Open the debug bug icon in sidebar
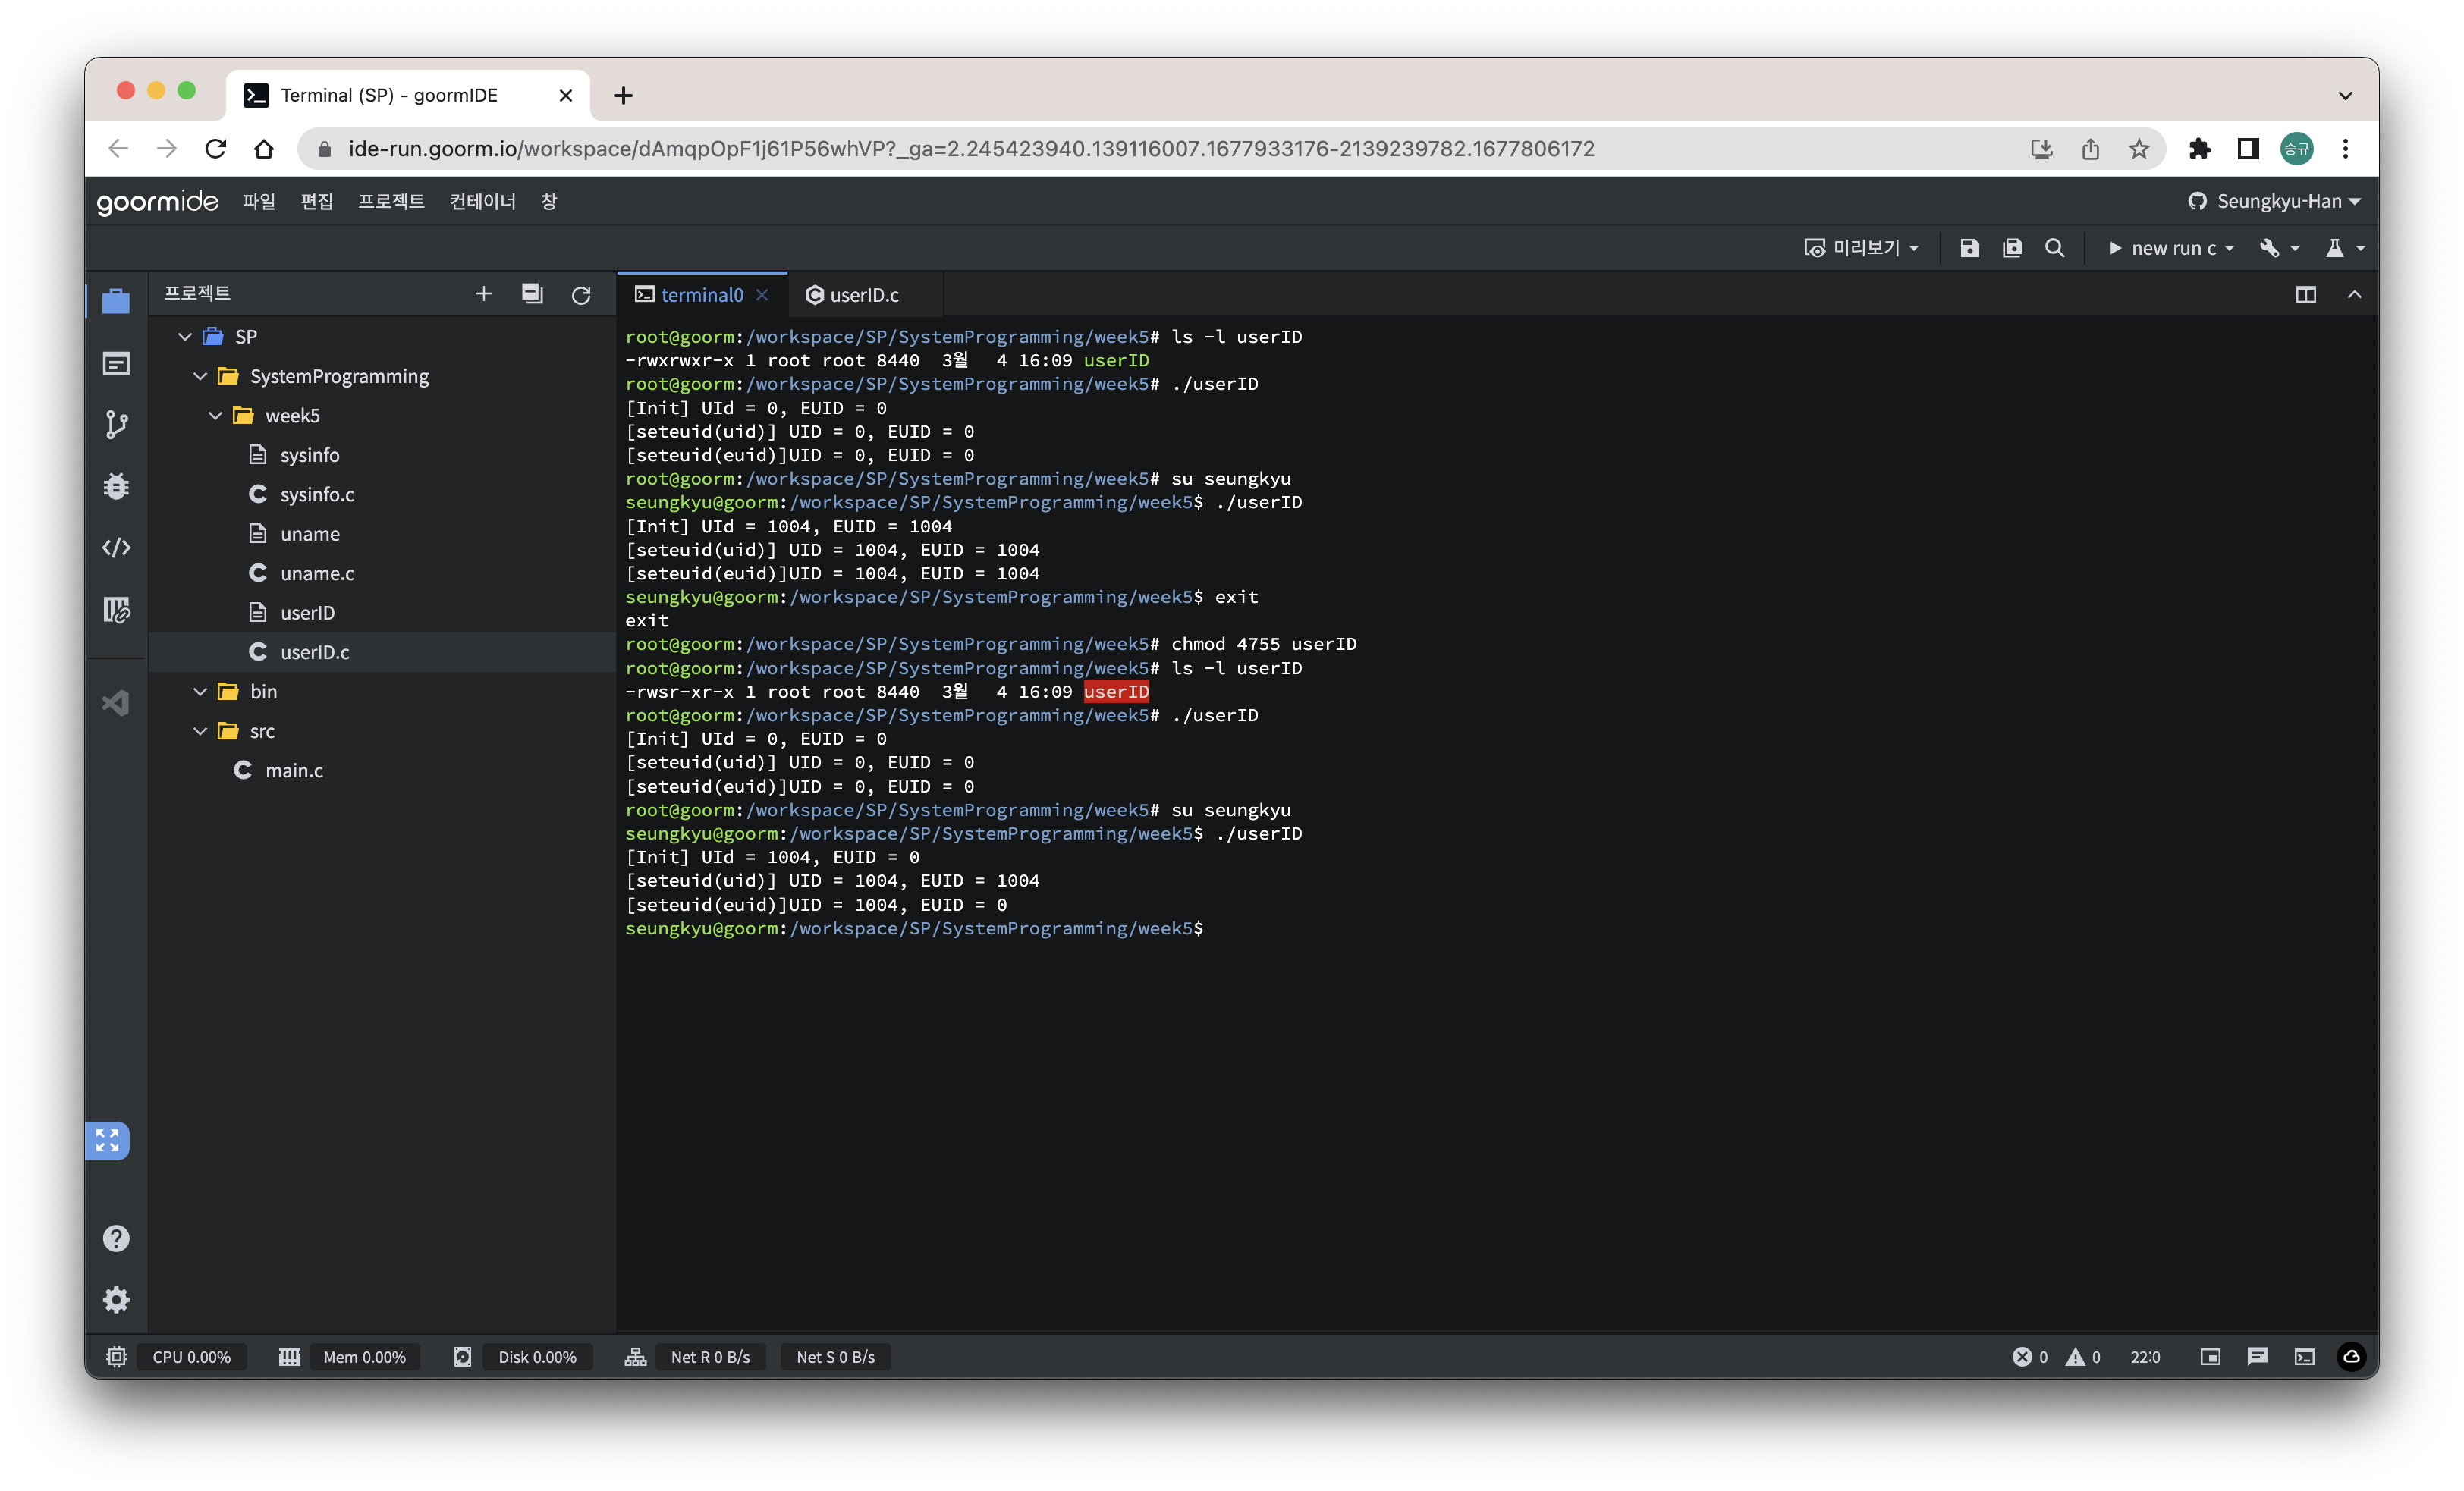This screenshot has height=1491, width=2464. pyautogui.click(x=116, y=486)
